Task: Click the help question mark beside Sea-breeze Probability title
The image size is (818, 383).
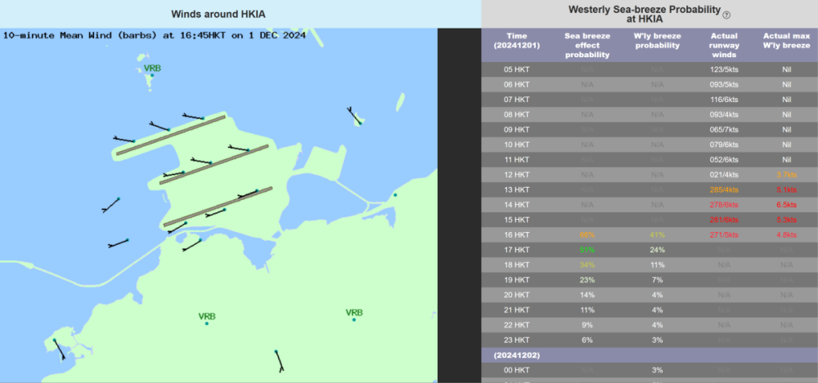Action: [x=727, y=15]
